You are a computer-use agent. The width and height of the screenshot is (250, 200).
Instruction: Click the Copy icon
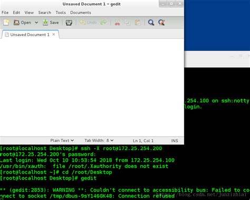tap(128, 23)
